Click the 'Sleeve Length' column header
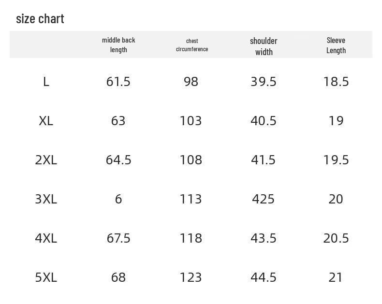This screenshot has height=304, width=382. pyautogui.click(x=336, y=45)
